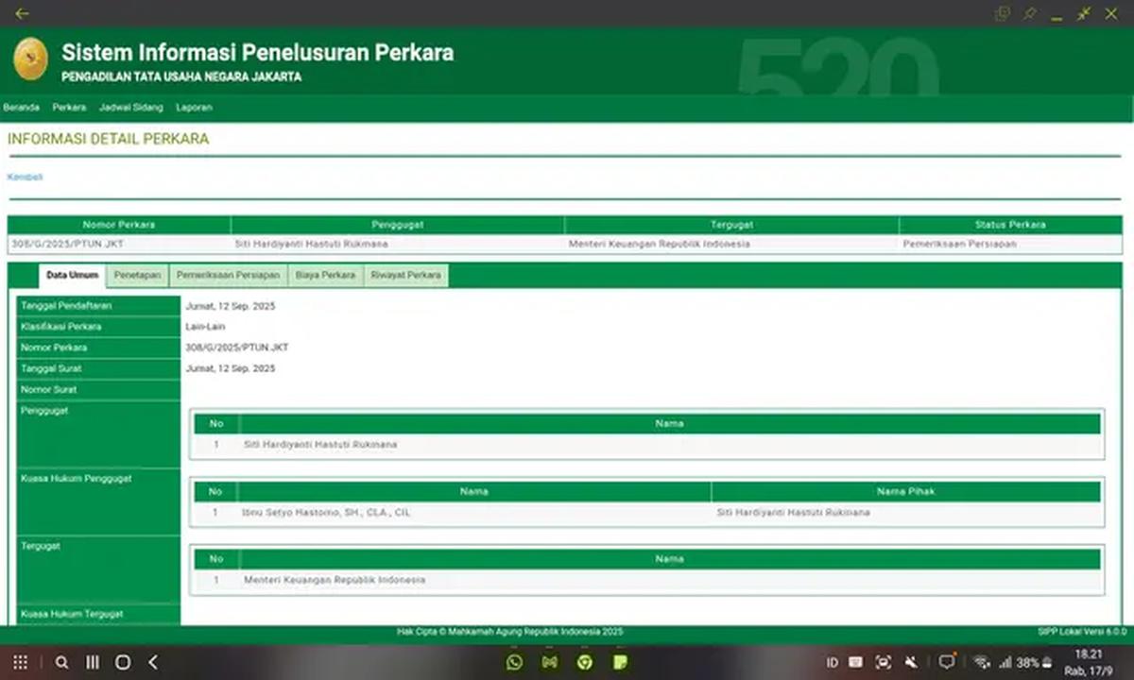Open the clock showing 18.21
Screen dimensions: 1134x680
(1089, 654)
